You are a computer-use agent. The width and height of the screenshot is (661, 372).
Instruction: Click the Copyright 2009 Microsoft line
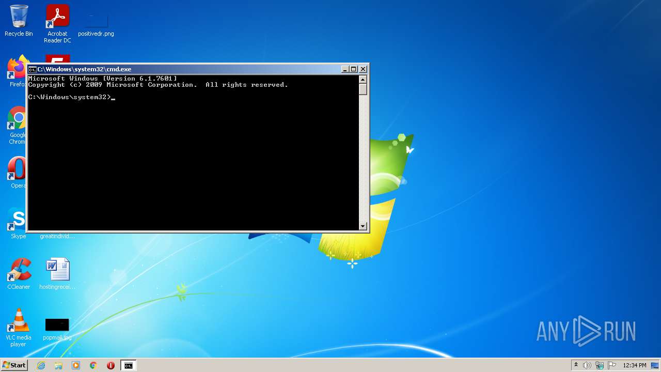pyautogui.click(x=158, y=85)
